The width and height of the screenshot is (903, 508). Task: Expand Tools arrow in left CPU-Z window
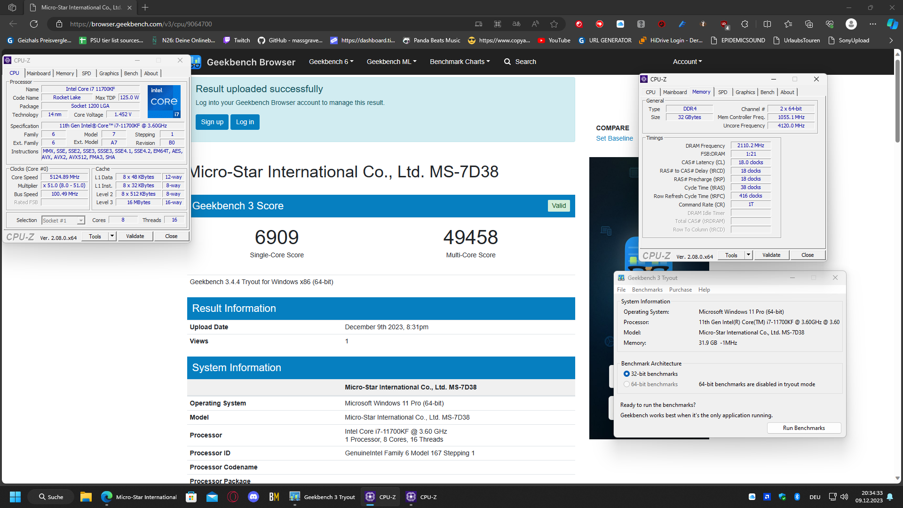tap(112, 236)
